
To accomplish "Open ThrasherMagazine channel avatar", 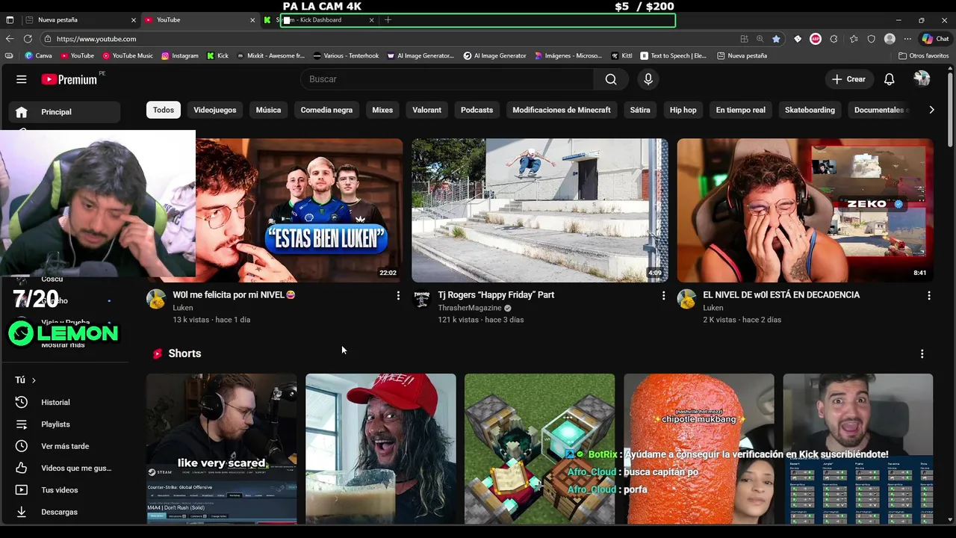I will pyautogui.click(x=421, y=299).
